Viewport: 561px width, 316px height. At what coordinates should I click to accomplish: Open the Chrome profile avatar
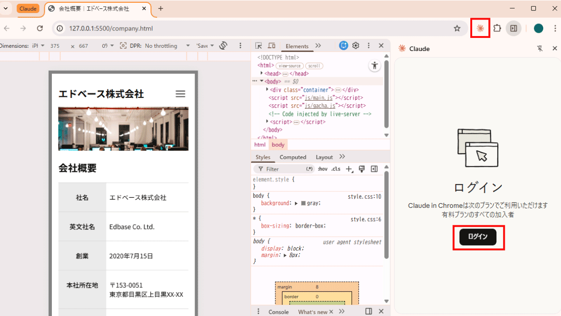tap(539, 29)
